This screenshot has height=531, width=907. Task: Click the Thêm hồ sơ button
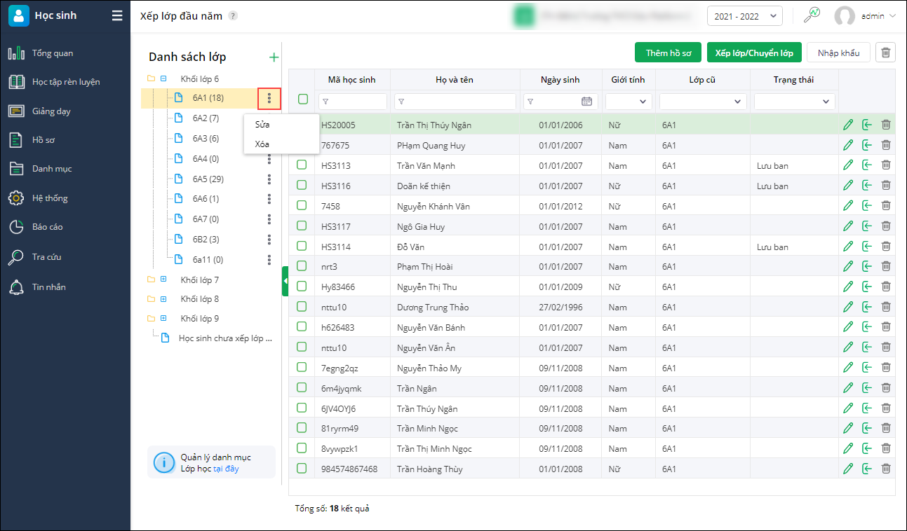[668, 53]
